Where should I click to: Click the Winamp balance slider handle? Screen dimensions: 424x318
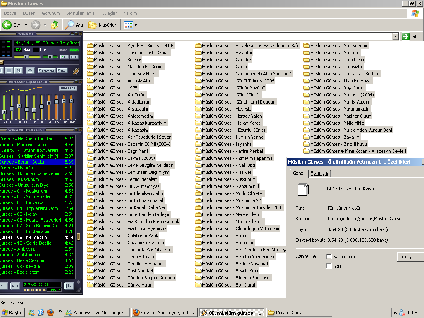click(x=50, y=57)
